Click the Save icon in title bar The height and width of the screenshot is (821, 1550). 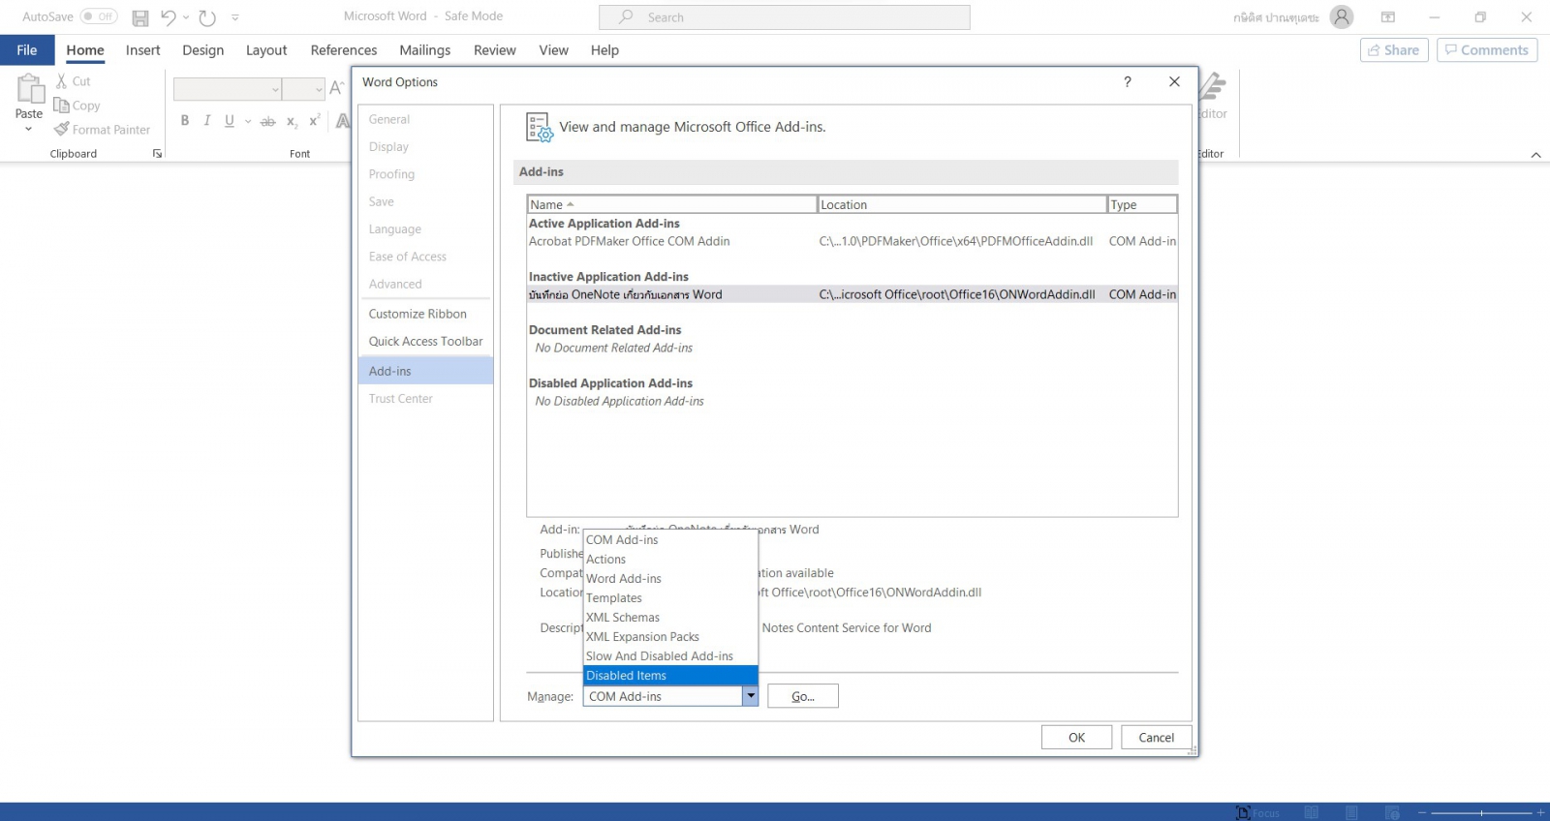140,17
